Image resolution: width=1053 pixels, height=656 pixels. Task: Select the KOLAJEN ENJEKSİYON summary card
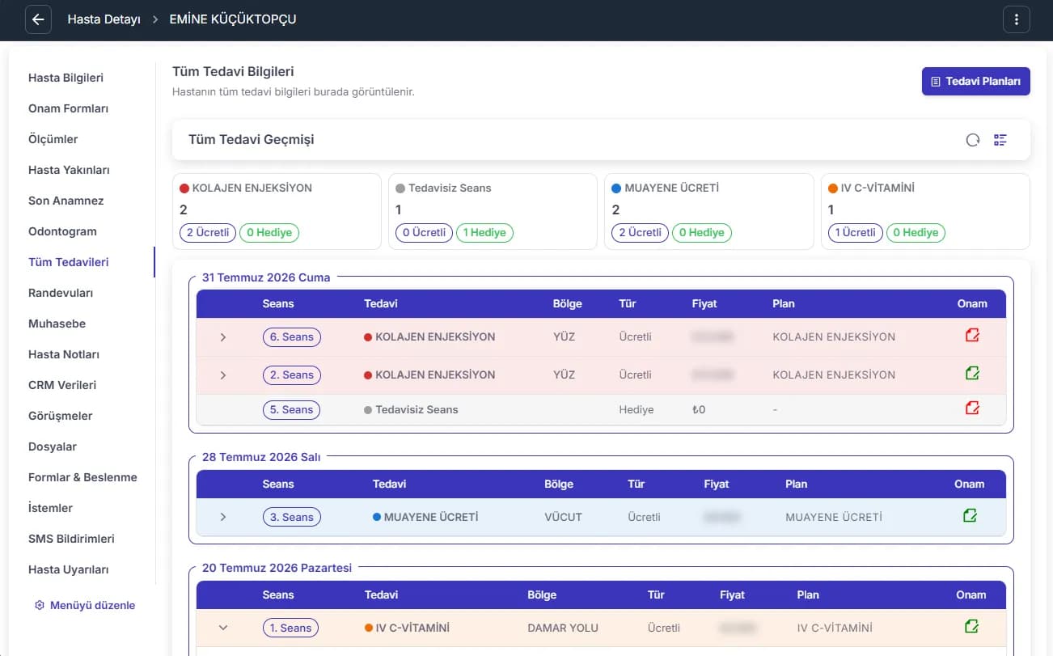pos(277,211)
